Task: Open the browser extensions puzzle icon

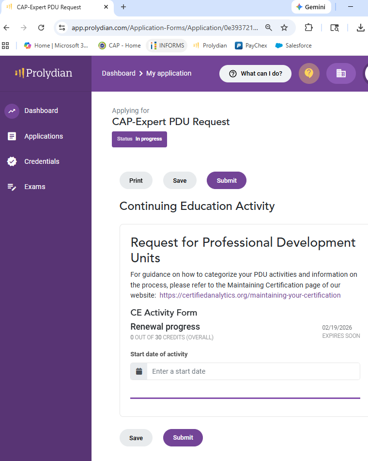Action: coord(308,28)
